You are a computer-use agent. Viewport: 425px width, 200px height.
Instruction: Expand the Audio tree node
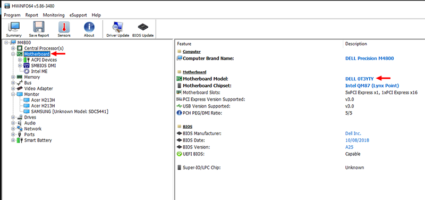13,123
